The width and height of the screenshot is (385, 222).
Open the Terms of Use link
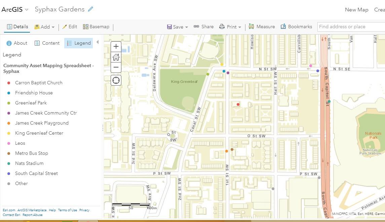(68, 210)
